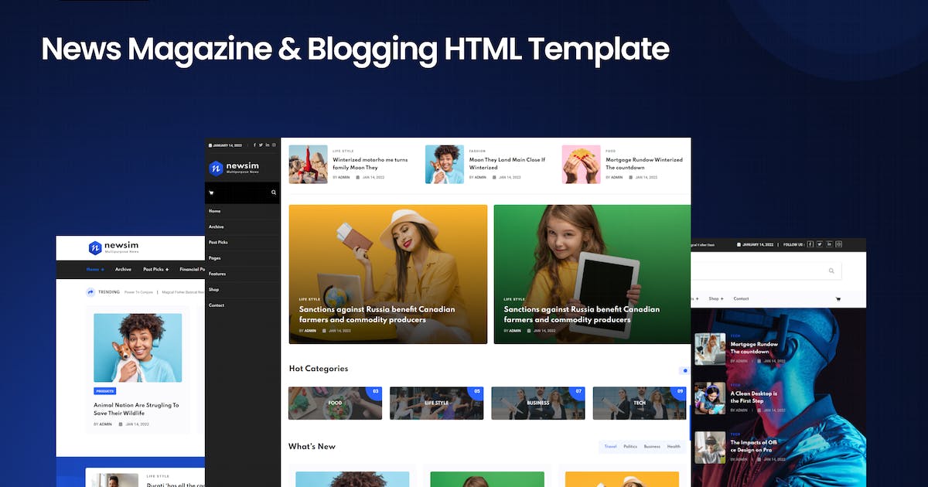Open the FOOD hot category card

point(335,404)
